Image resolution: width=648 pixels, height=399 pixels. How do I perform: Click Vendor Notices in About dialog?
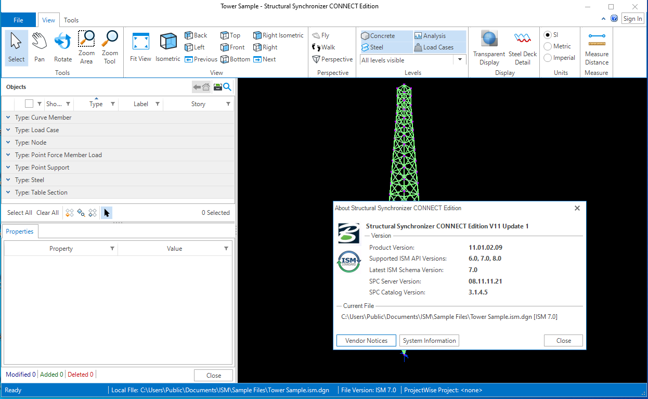pos(367,341)
